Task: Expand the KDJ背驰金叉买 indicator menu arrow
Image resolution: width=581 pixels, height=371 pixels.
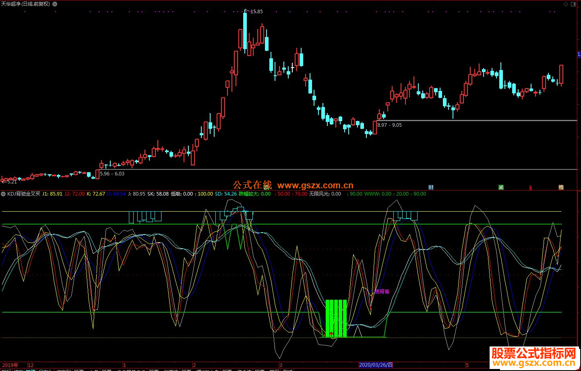Action: click(x=3, y=194)
